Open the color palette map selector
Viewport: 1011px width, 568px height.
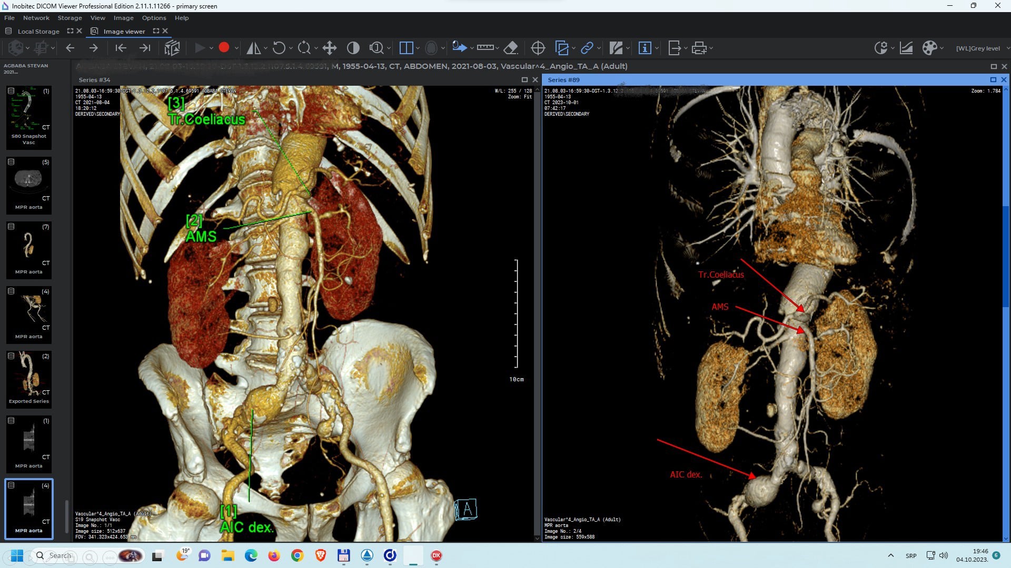pos(929,48)
